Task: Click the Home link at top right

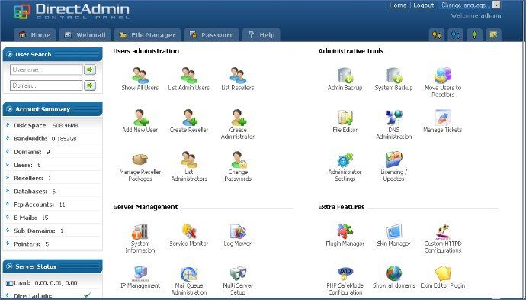Action: pos(398,5)
